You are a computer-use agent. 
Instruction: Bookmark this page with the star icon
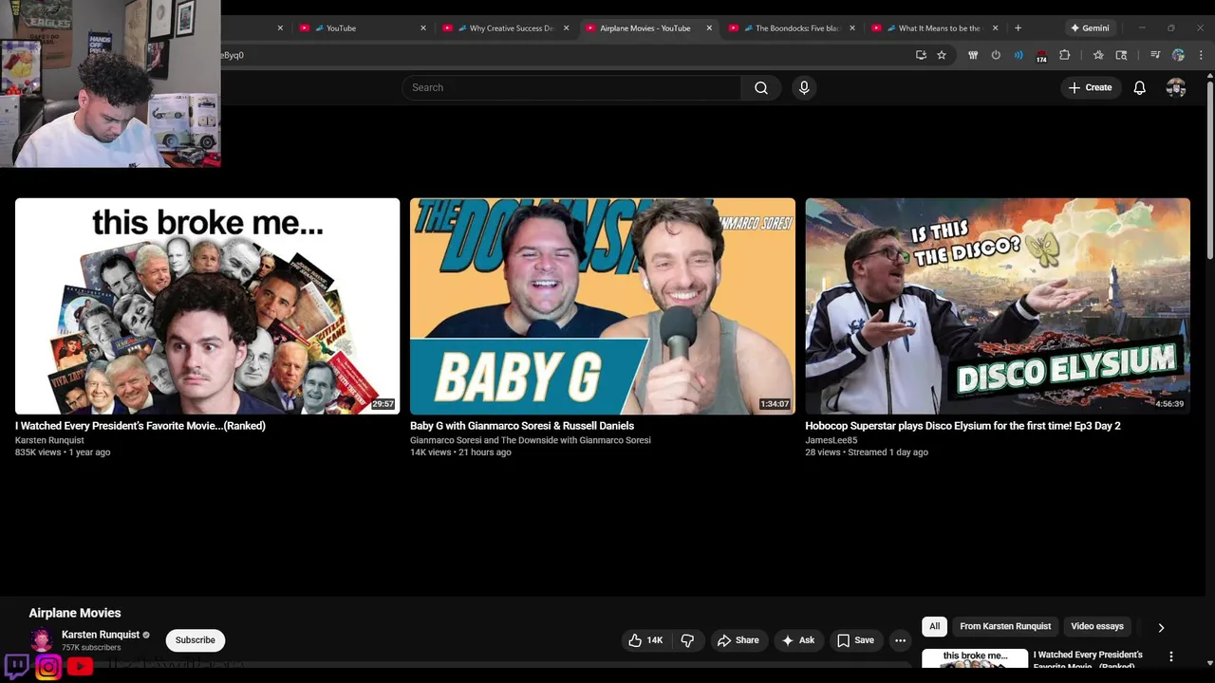942,55
